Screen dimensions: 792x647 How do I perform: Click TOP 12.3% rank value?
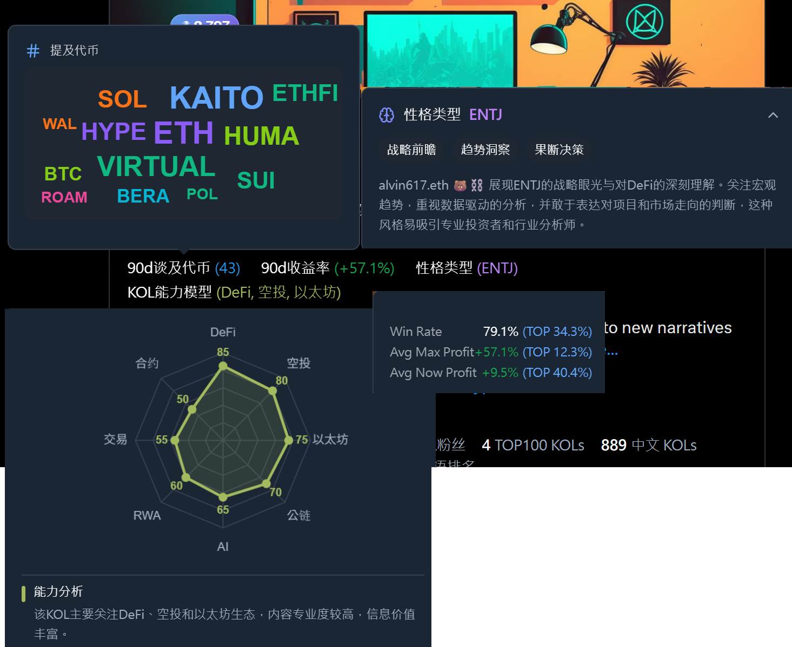pyautogui.click(x=557, y=352)
